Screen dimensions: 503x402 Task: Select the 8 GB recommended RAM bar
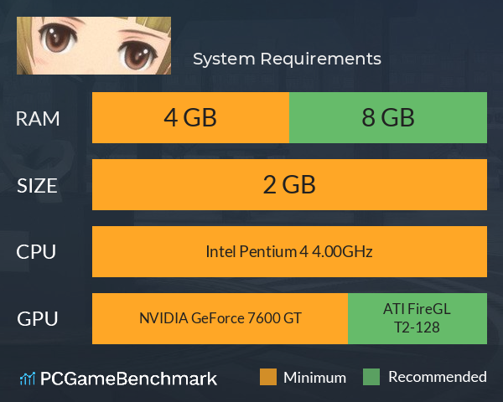[388, 117]
